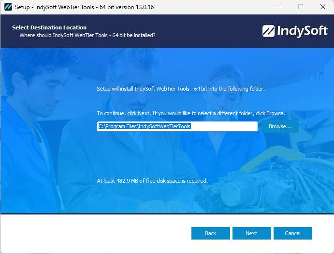Click the 'To continue, click Next' instruction
Viewport: 334px width, 254px height.
[191, 113]
